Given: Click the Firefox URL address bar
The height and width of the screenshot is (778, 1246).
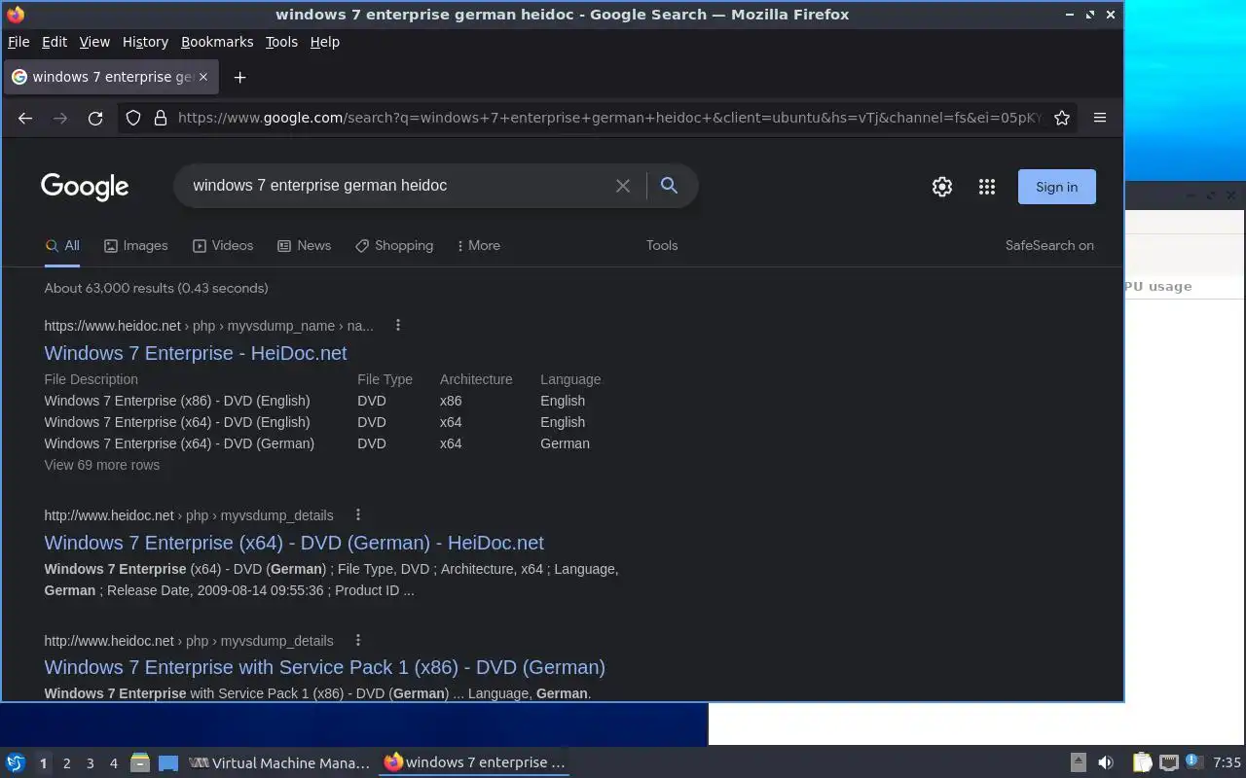Looking at the screenshot, I should coord(608,118).
